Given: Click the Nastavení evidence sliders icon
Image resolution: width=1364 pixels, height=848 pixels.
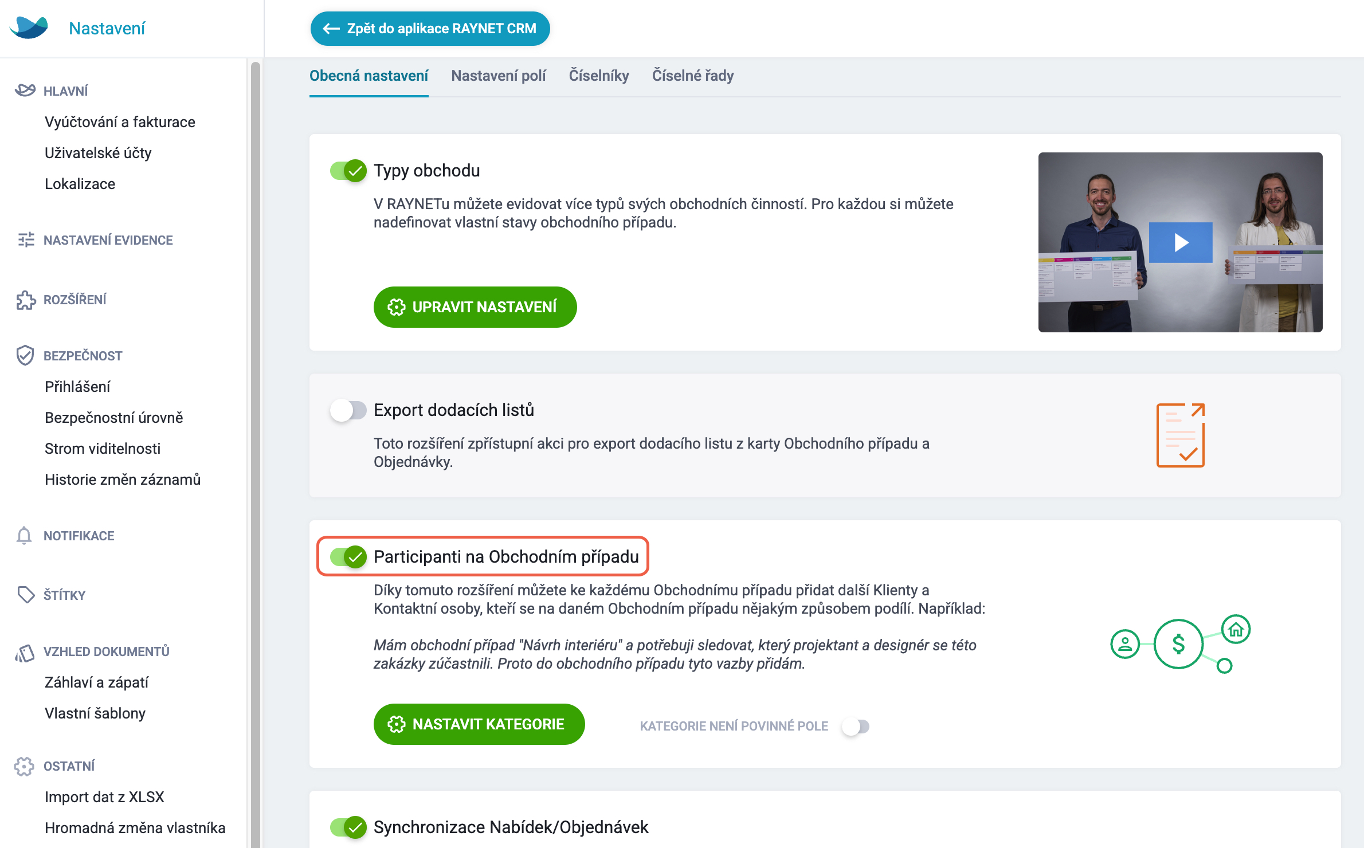Looking at the screenshot, I should (26, 240).
